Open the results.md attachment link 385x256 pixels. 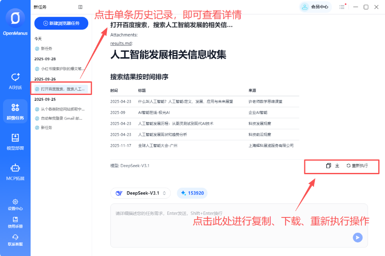tap(121, 44)
